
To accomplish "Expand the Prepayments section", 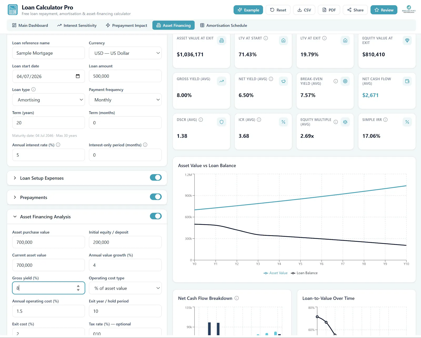I will 15,197.
